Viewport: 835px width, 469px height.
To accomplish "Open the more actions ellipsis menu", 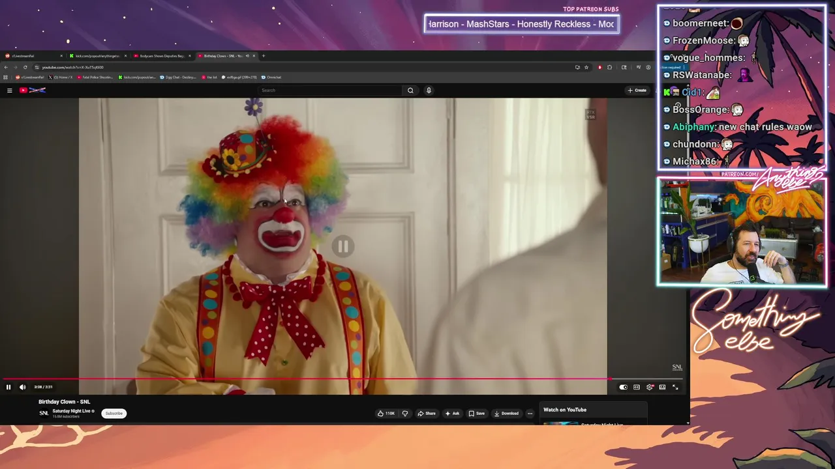I will coord(530,413).
